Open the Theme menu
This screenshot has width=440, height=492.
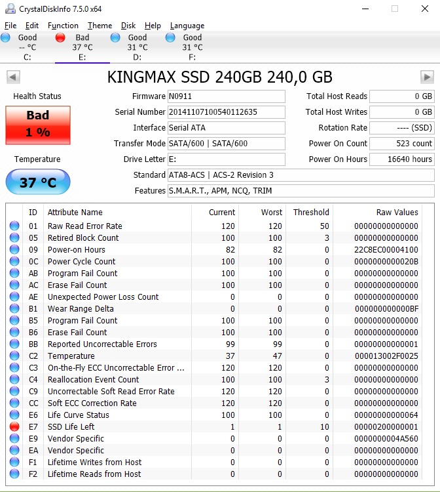(100, 26)
